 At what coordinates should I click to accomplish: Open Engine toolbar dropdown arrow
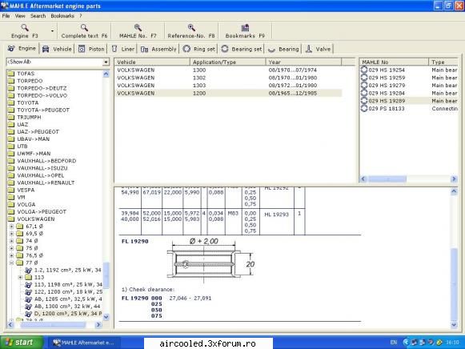(53, 31)
